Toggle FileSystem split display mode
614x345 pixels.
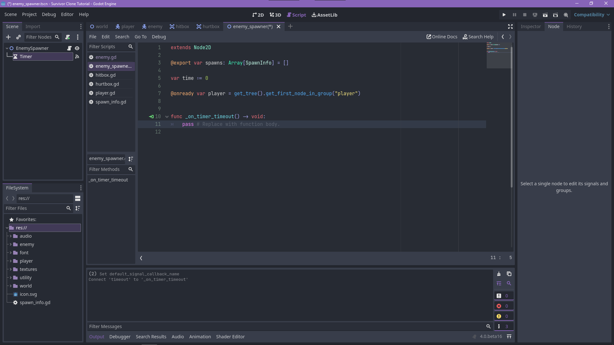[x=78, y=198]
